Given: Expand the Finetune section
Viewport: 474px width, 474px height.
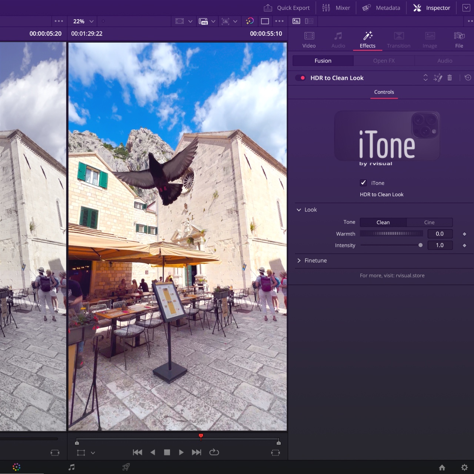Looking at the screenshot, I should pyautogui.click(x=299, y=261).
